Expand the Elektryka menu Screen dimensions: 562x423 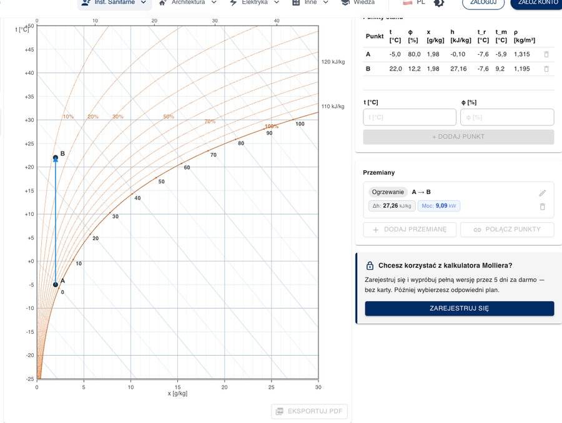pos(255,3)
